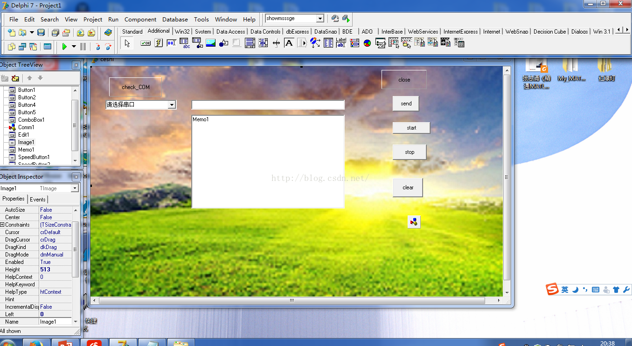Click the Pause program toolbar icon

(x=83, y=47)
